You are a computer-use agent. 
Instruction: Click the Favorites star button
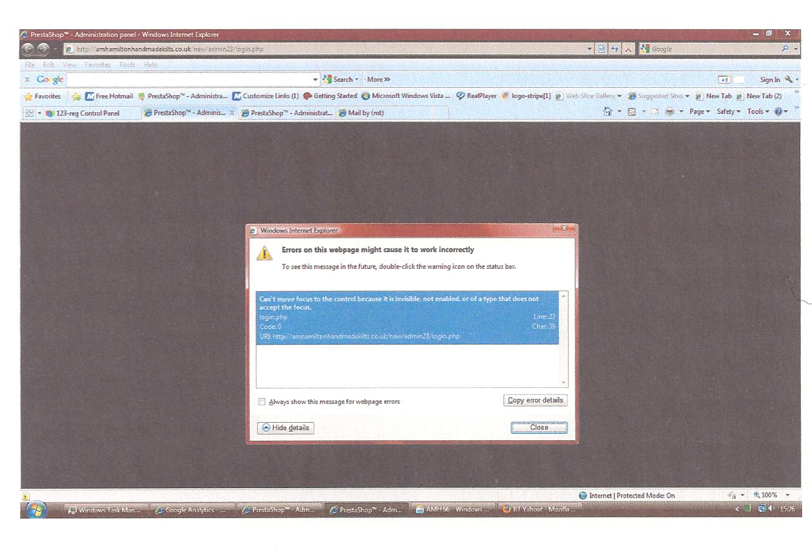(x=44, y=97)
